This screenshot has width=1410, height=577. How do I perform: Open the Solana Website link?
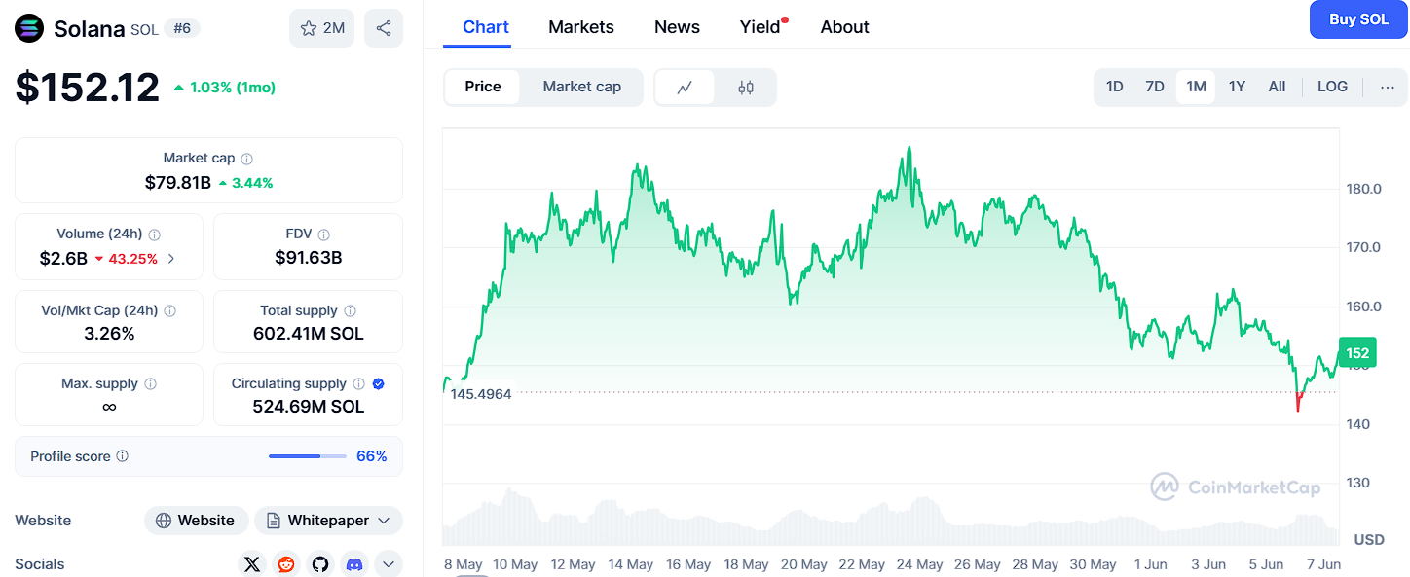tap(197, 521)
